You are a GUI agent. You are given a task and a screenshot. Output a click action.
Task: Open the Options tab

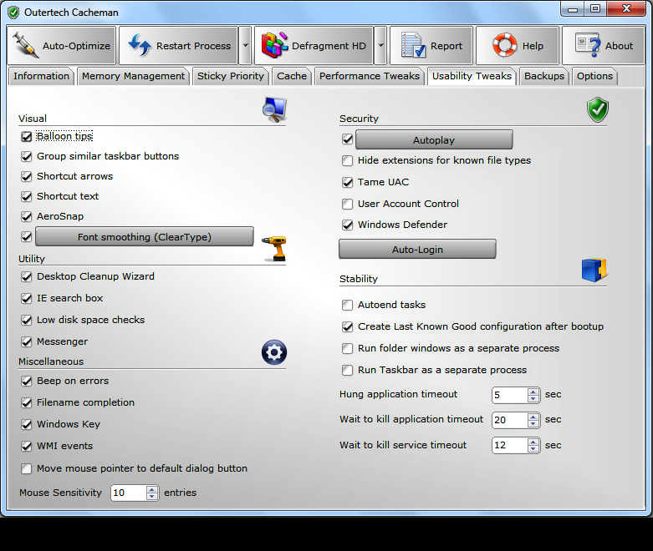[594, 76]
